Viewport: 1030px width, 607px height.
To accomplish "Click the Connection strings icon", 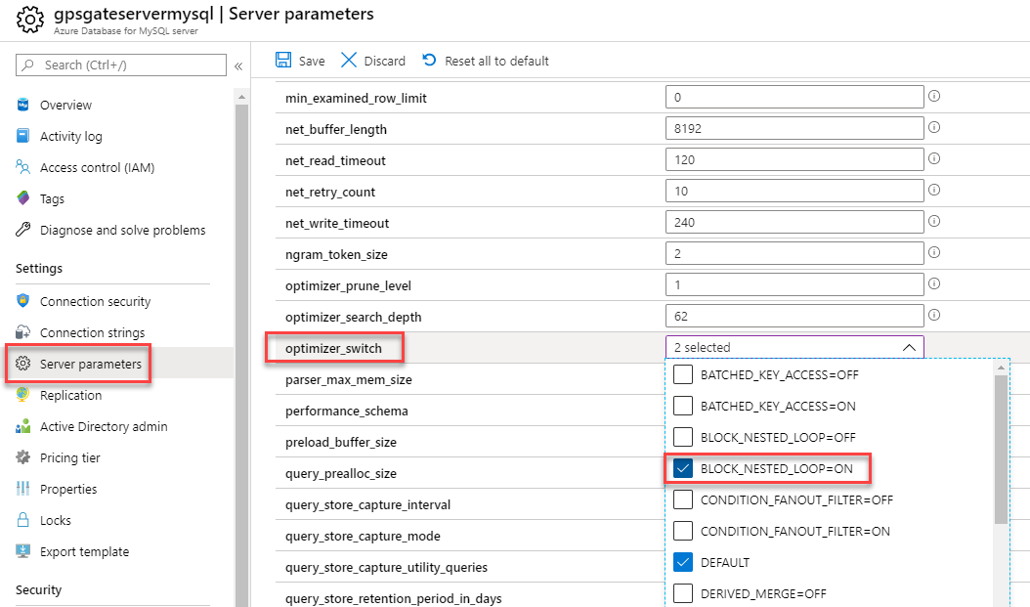I will pos(23,331).
